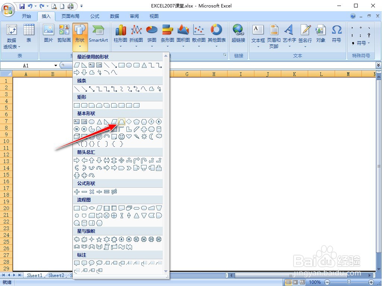Select the right arrow in 箭头总汇

(x=77, y=160)
